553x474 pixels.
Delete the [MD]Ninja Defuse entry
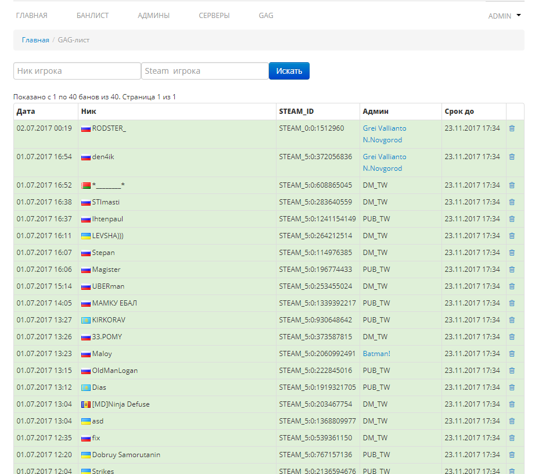coord(512,404)
